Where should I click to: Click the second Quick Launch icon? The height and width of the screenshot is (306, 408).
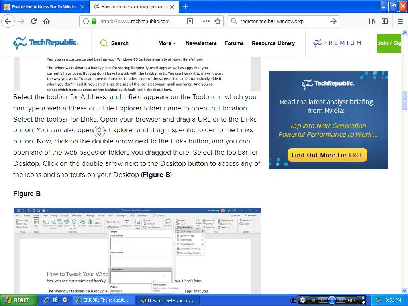(x=55, y=300)
